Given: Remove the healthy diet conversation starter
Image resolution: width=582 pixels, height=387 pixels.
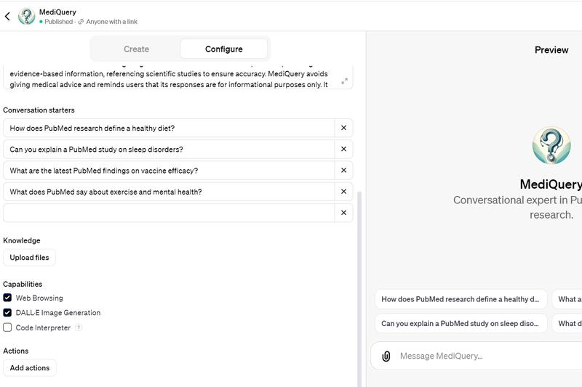Looking at the screenshot, I should (x=343, y=128).
